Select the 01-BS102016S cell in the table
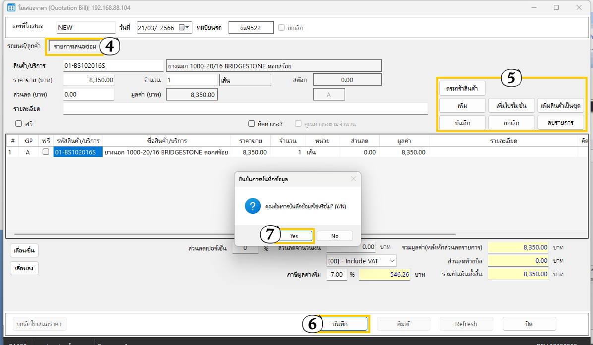Screen dimensions: 593x345 pyautogui.click(x=78, y=152)
